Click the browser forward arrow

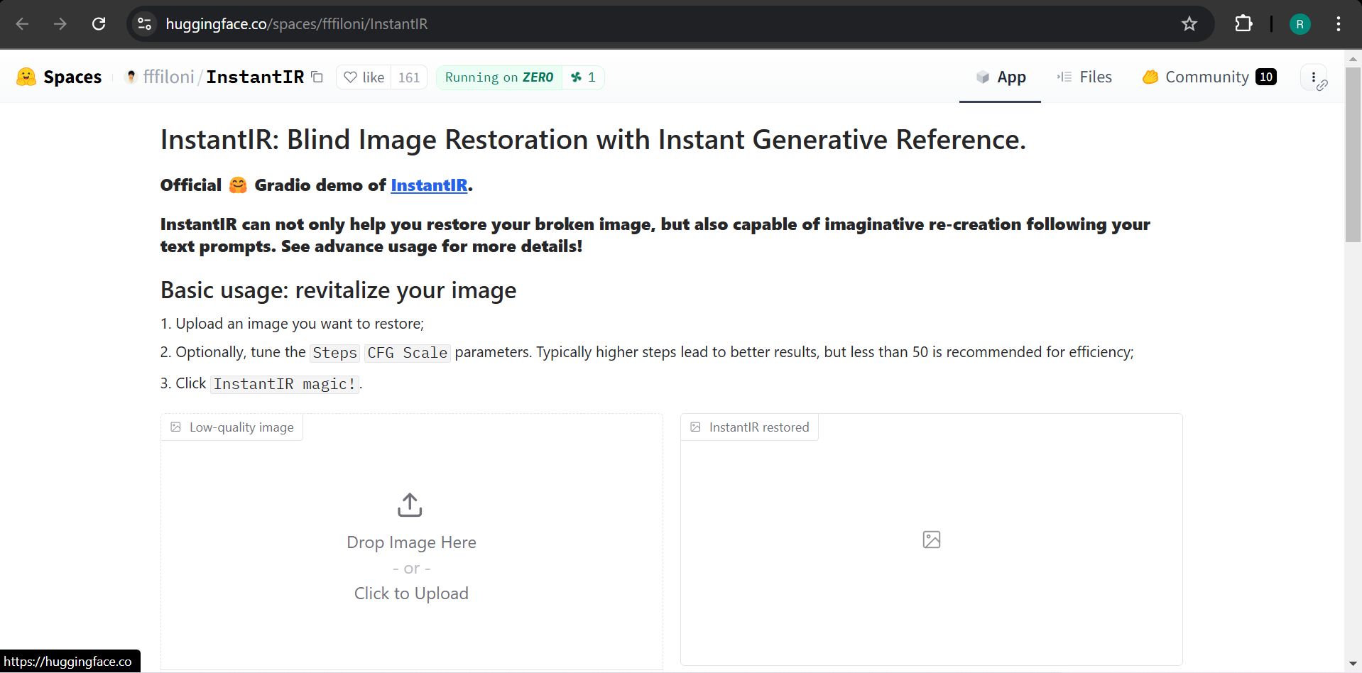pyautogui.click(x=60, y=24)
